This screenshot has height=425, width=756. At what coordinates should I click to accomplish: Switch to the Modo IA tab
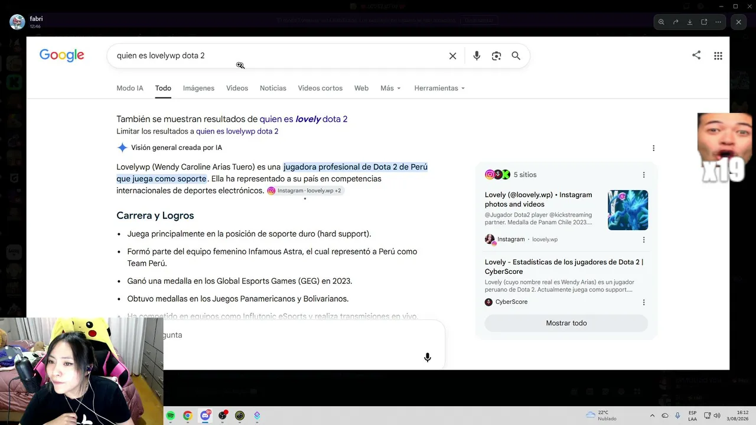[130, 88]
